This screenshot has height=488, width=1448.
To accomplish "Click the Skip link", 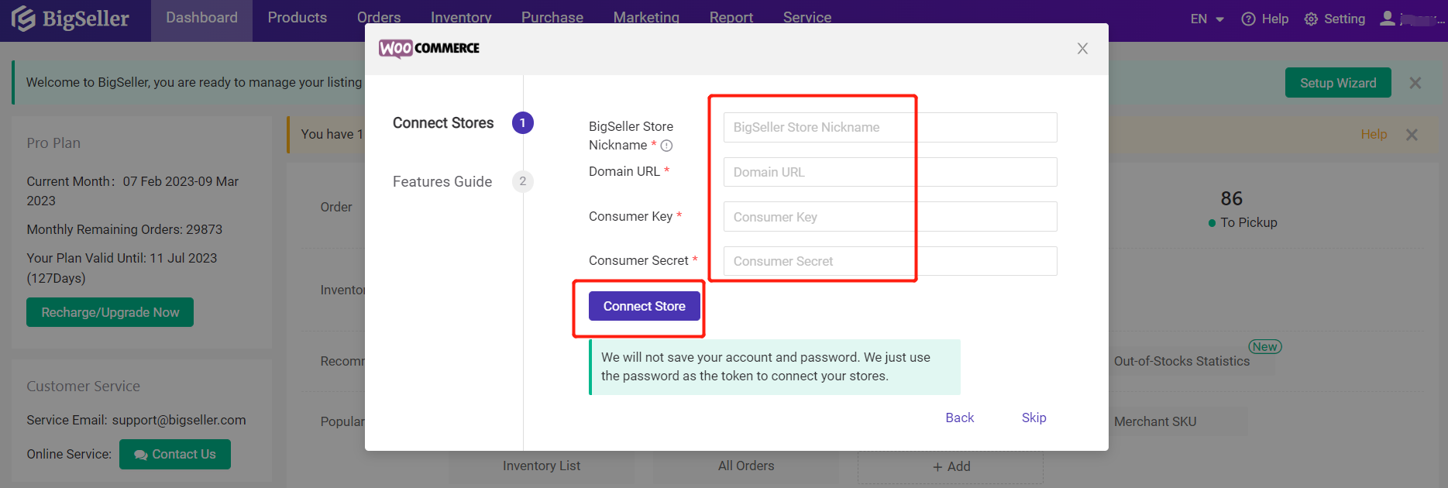I will (x=1034, y=418).
